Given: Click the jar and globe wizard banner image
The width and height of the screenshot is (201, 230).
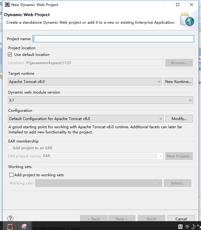Looking at the screenshot, I should pyautogui.click(x=187, y=19).
